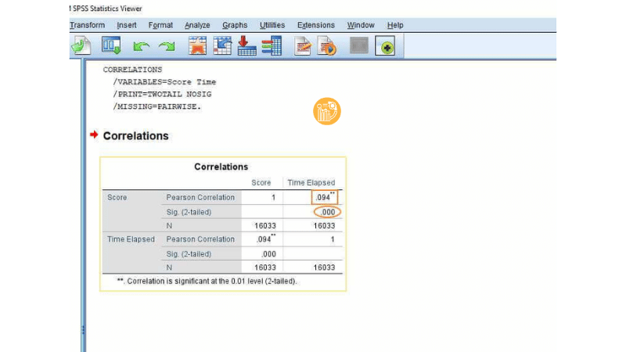This screenshot has width=626, height=352.
Task: Click the Go to Variable red-arrow icon
Action: (x=246, y=45)
